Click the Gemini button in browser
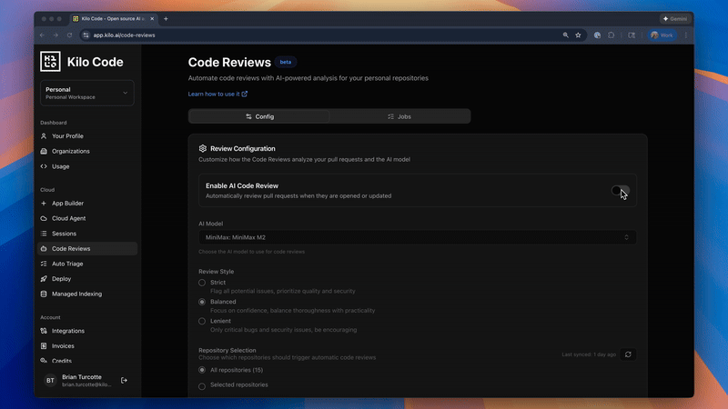Image resolution: width=728 pixels, height=409 pixels. [675, 19]
